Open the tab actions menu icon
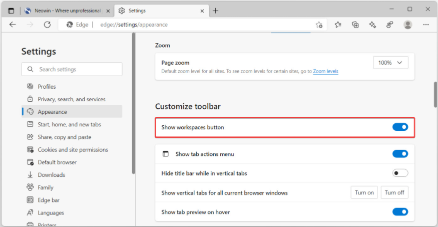438x227 pixels. 11,11
